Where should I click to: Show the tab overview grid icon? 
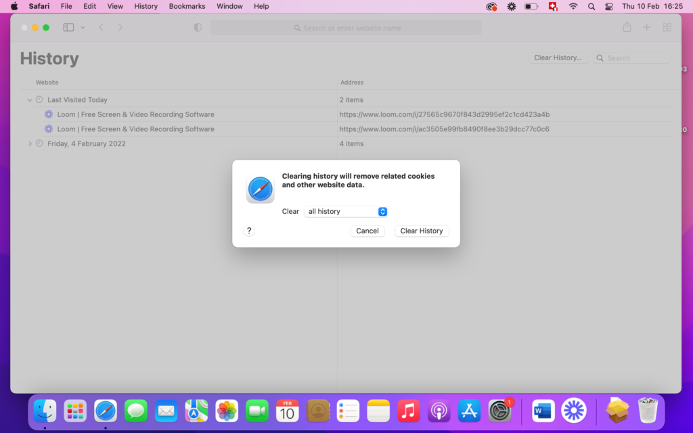pyautogui.click(x=667, y=28)
